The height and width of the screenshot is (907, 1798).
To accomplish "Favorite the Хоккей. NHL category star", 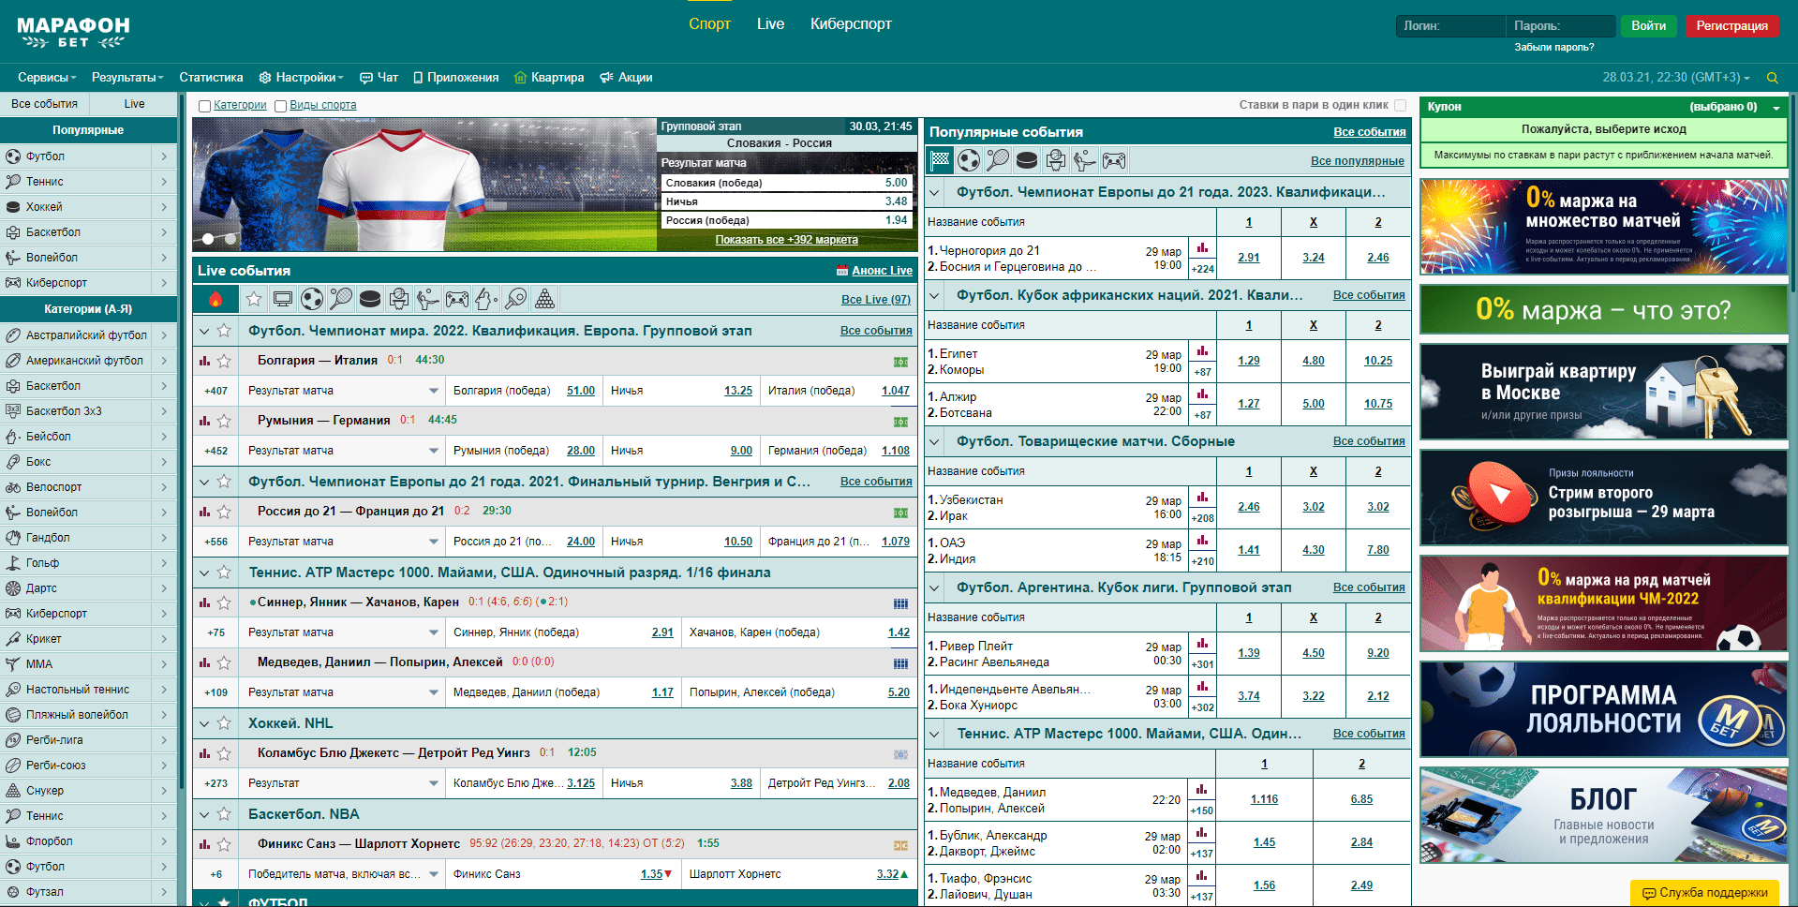I will [x=224, y=723].
